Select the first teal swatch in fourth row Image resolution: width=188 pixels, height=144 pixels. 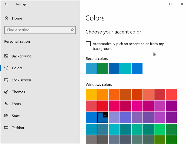91,129
